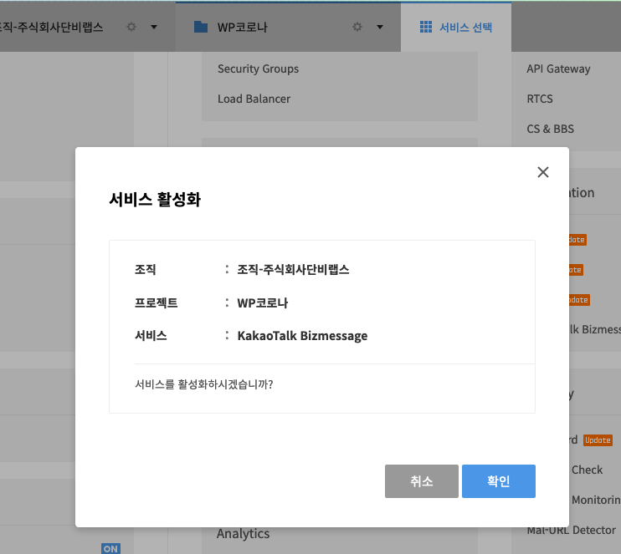Open the Security Groups service
The height and width of the screenshot is (554, 621).
click(258, 69)
